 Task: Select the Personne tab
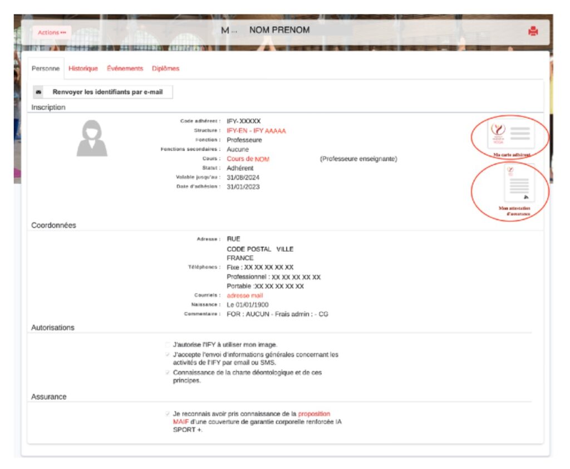click(x=46, y=69)
